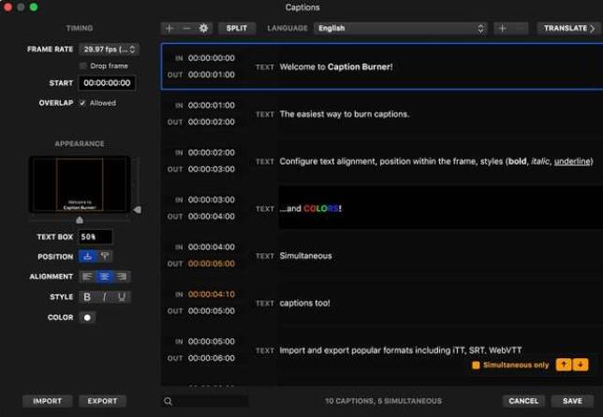Click IN time 00:00:02:00

[212, 152]
